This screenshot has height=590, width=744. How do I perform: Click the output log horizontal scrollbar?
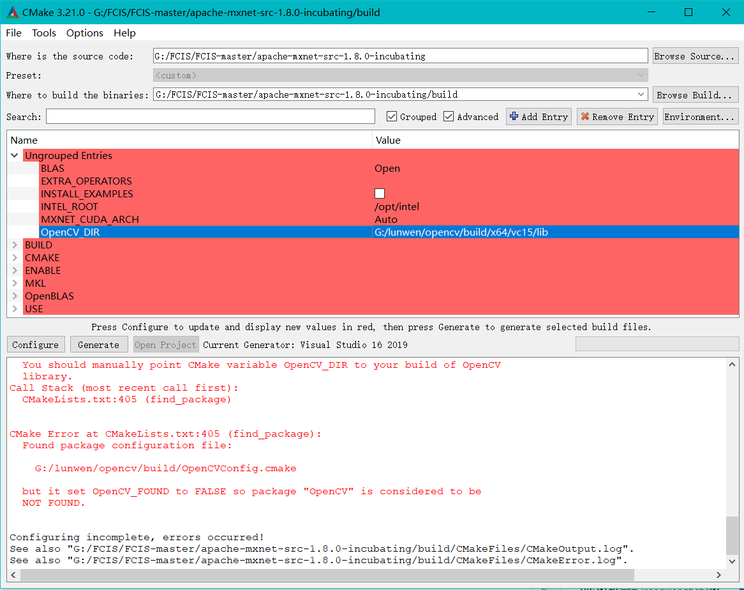[327, 575]
